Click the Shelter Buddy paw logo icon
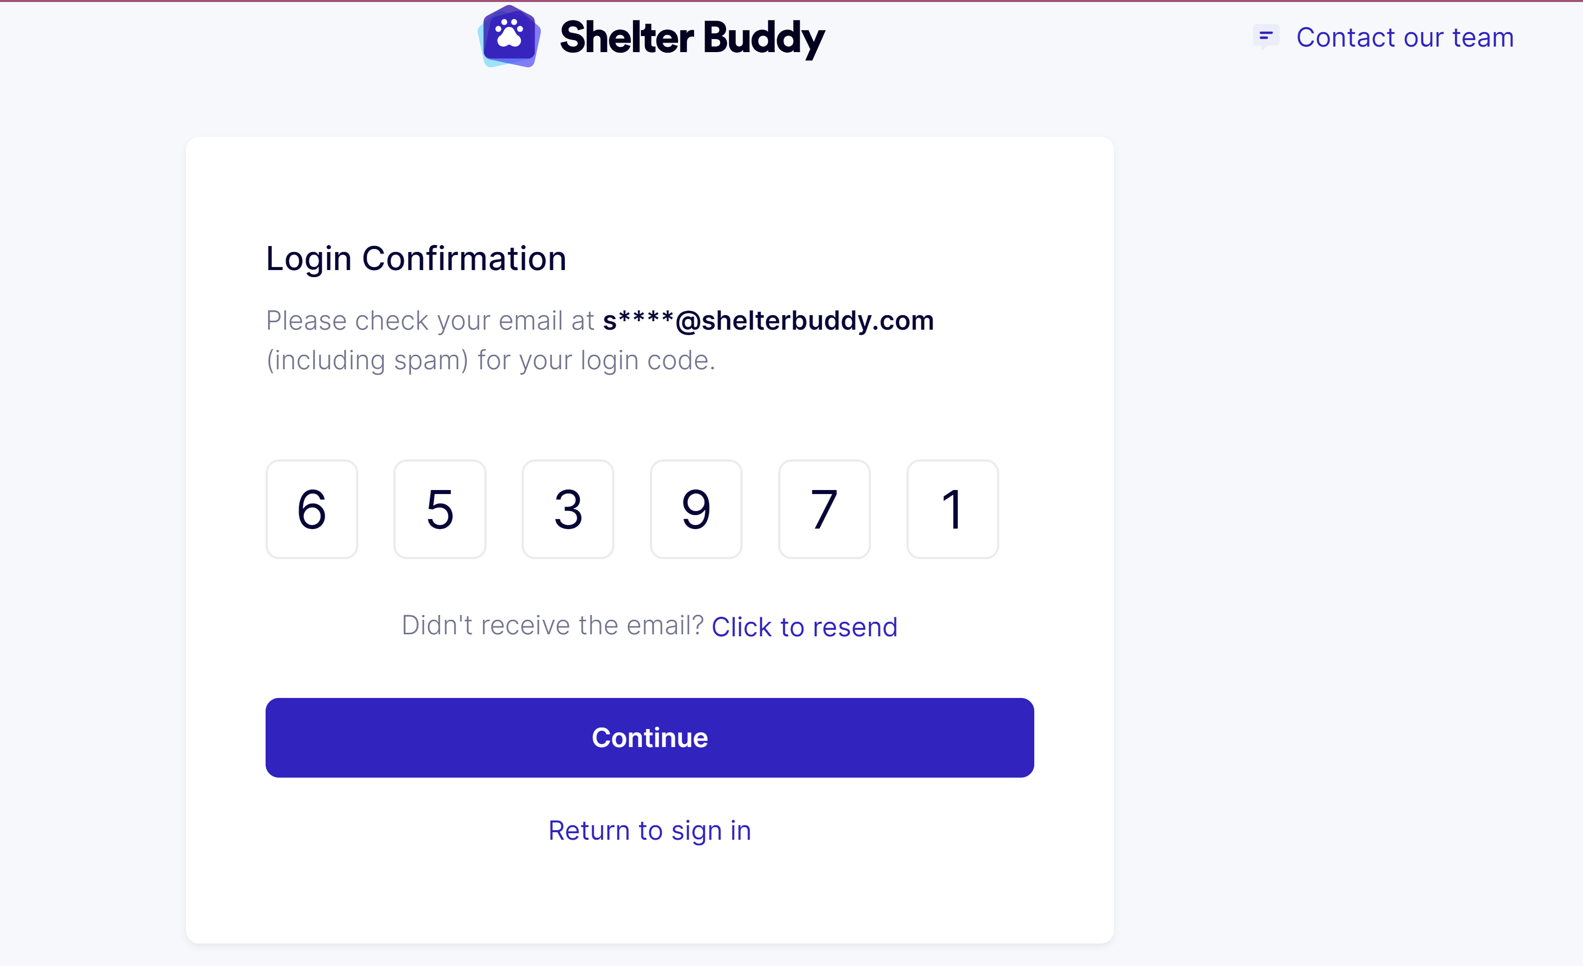 click(x=510, y=37)
